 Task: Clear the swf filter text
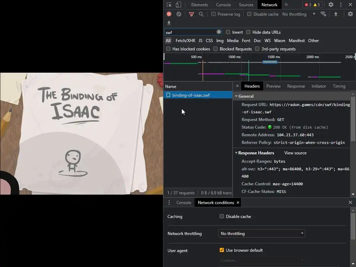(x=219, y=32)
